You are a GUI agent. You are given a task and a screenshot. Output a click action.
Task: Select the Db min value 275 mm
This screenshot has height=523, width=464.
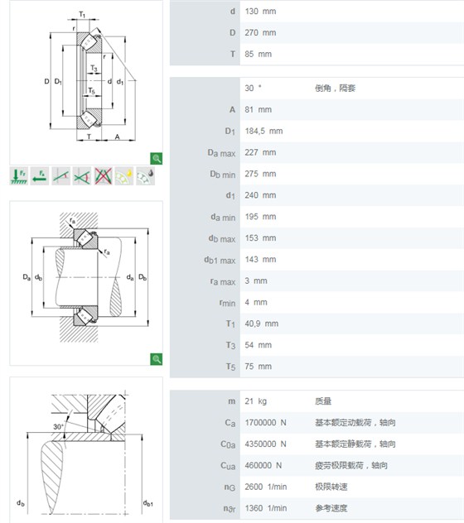260,174
